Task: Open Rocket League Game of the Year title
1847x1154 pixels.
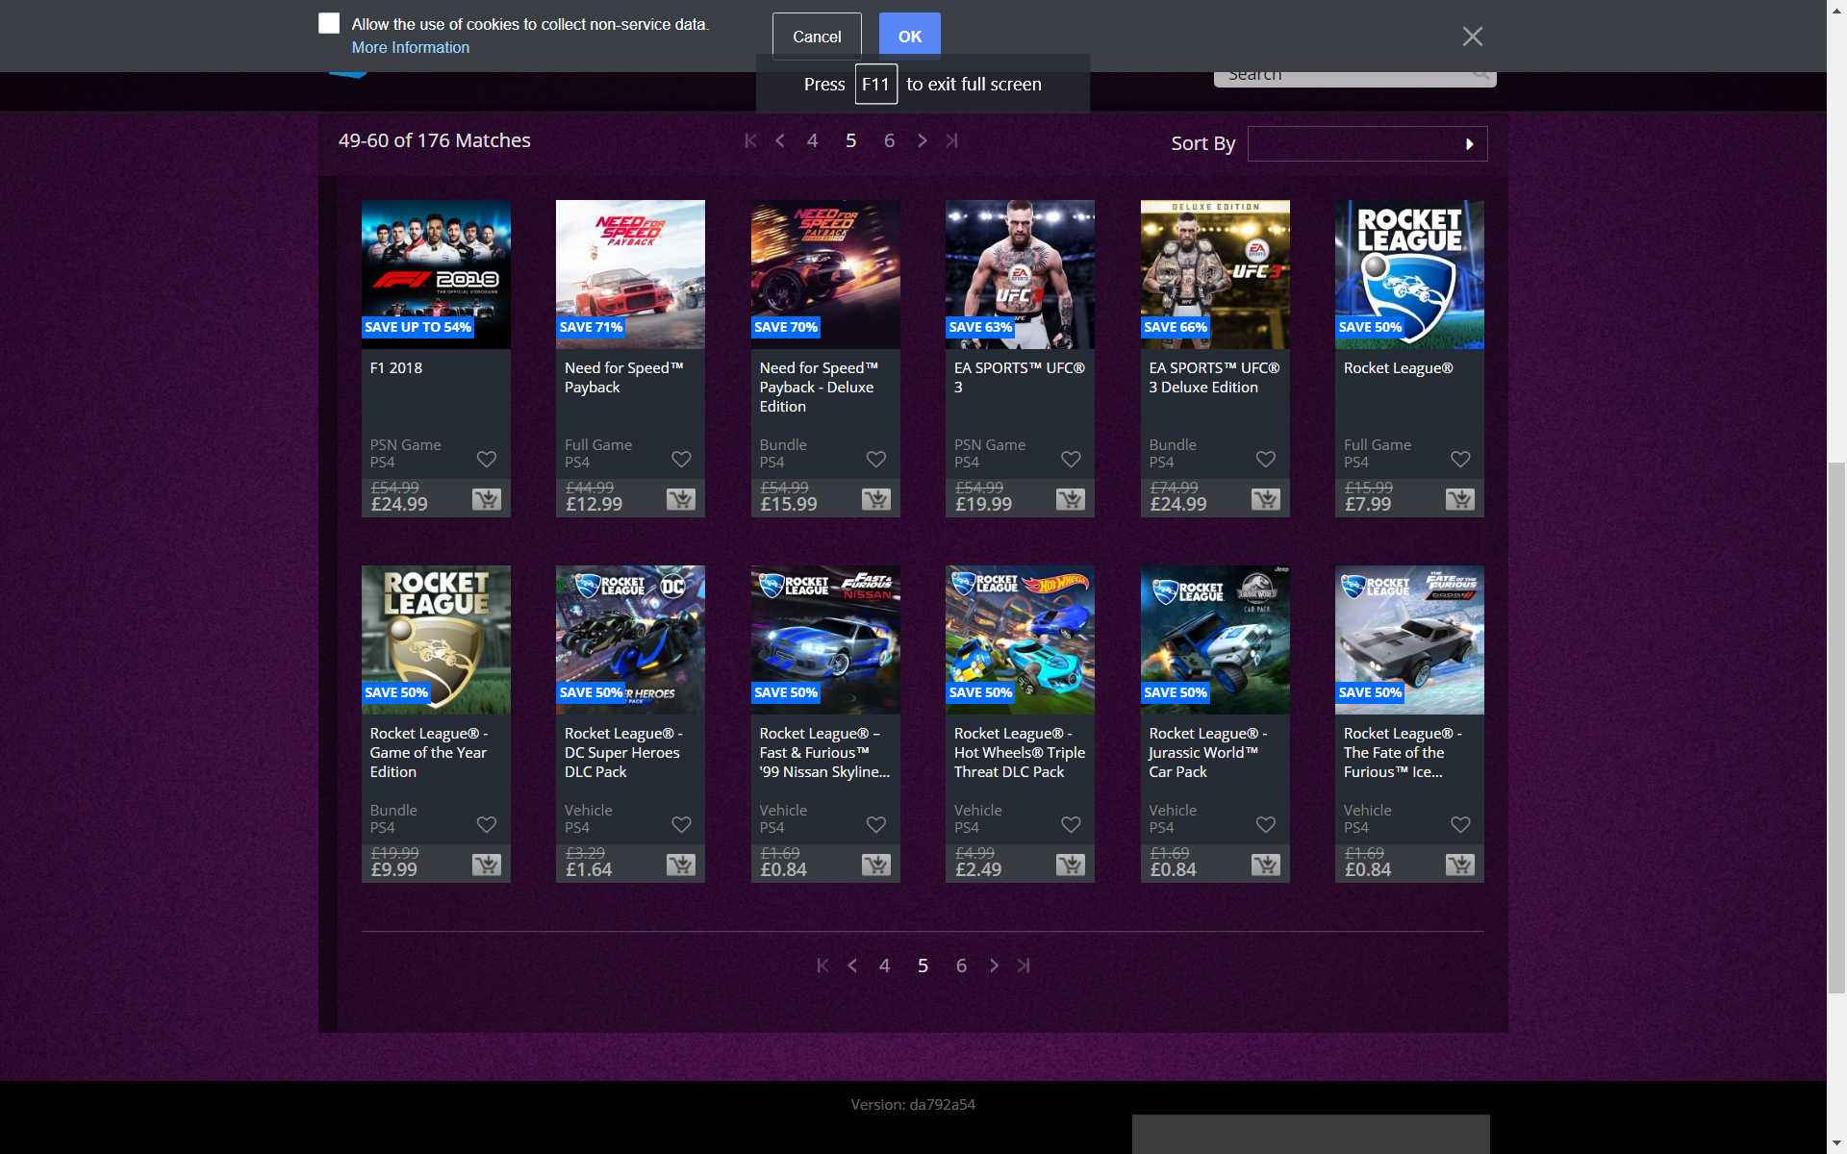Action: (429, 753)
